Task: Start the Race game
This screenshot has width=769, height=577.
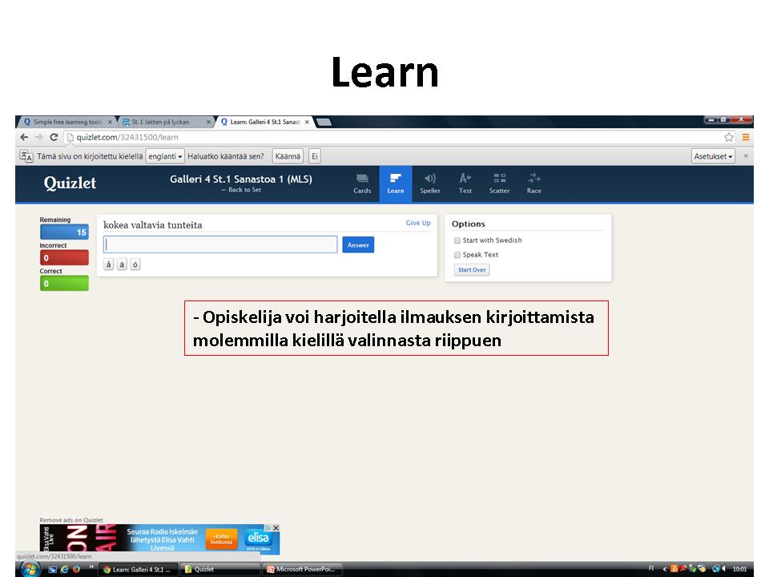Action: (534, 183)
